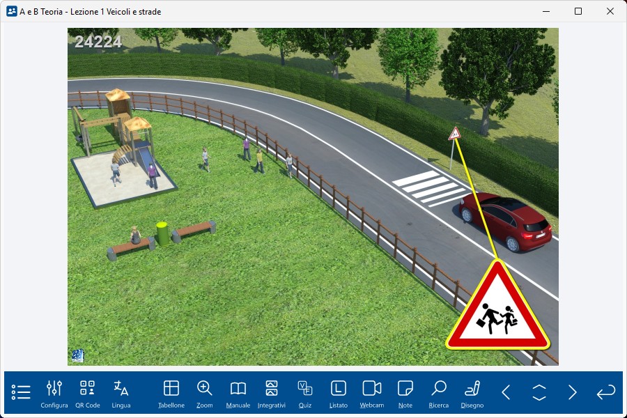The width and height of the screenshot is (627, 418).
Task: Expand the up/down chevron navigator
Action: pos(539,392)
